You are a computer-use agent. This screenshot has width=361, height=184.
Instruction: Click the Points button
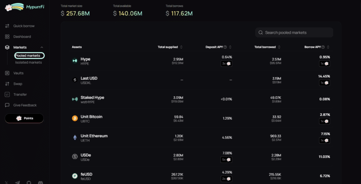[x=24, y=118]
